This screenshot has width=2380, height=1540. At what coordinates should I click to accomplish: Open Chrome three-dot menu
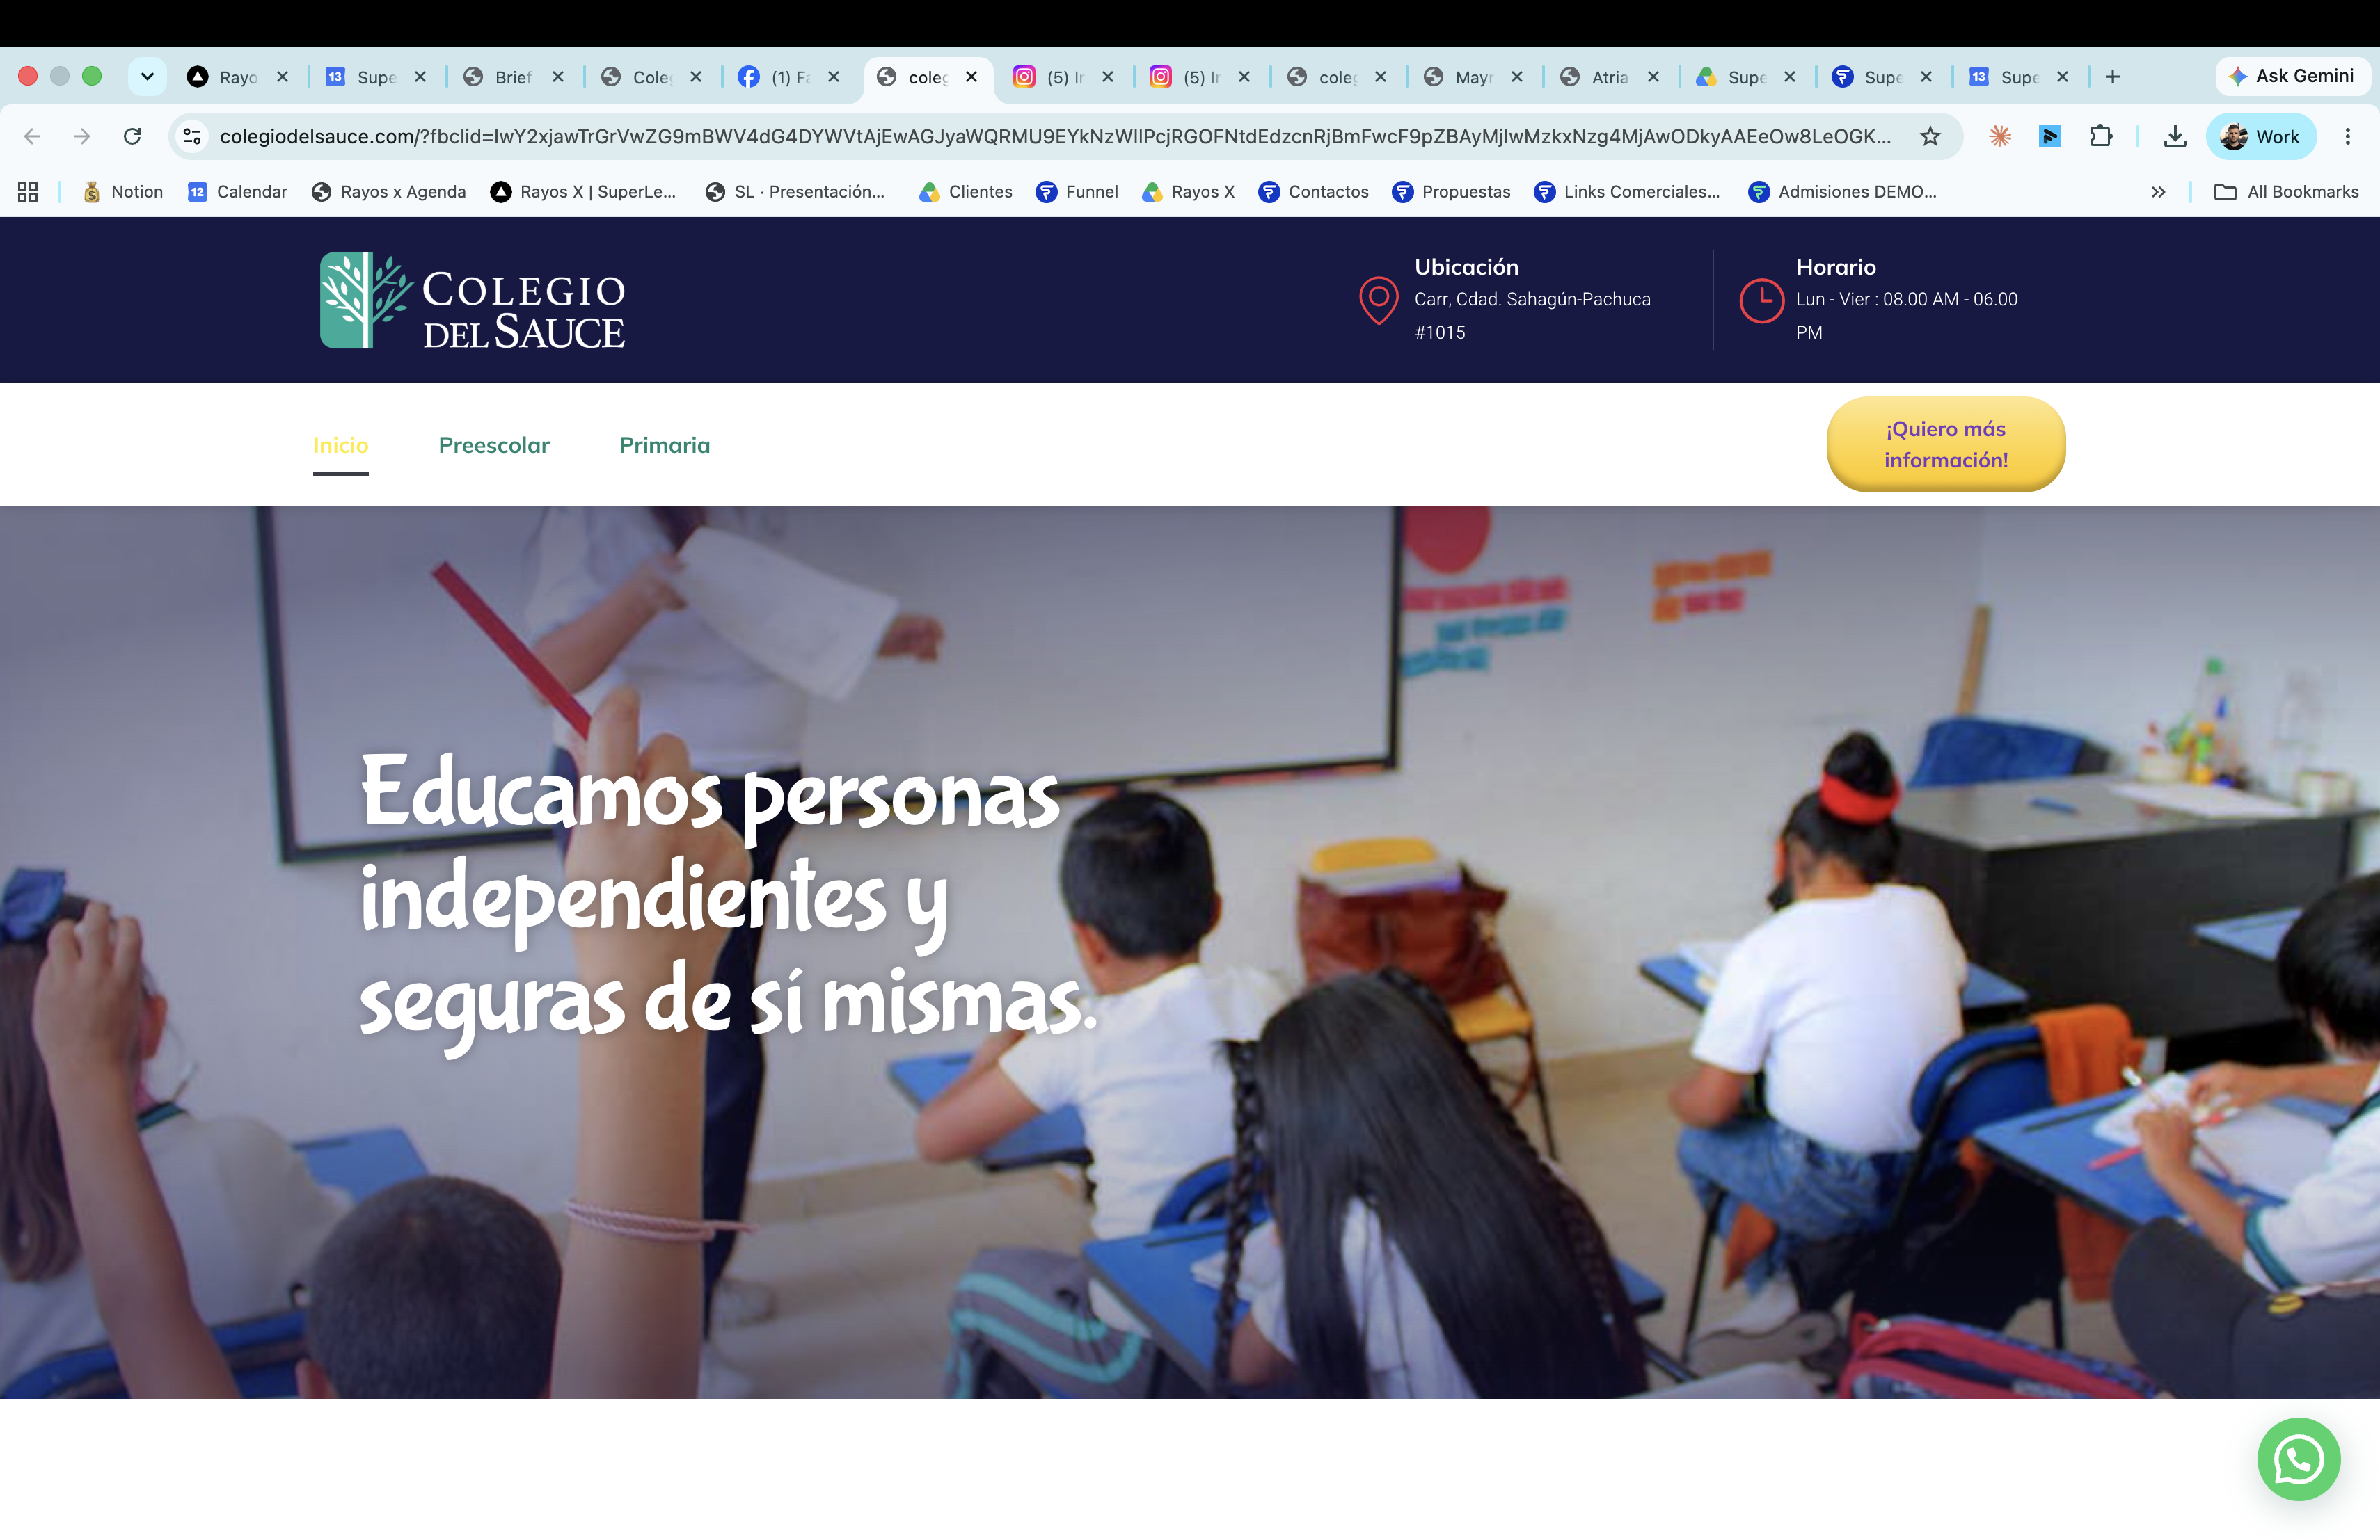pos(2347,136)
